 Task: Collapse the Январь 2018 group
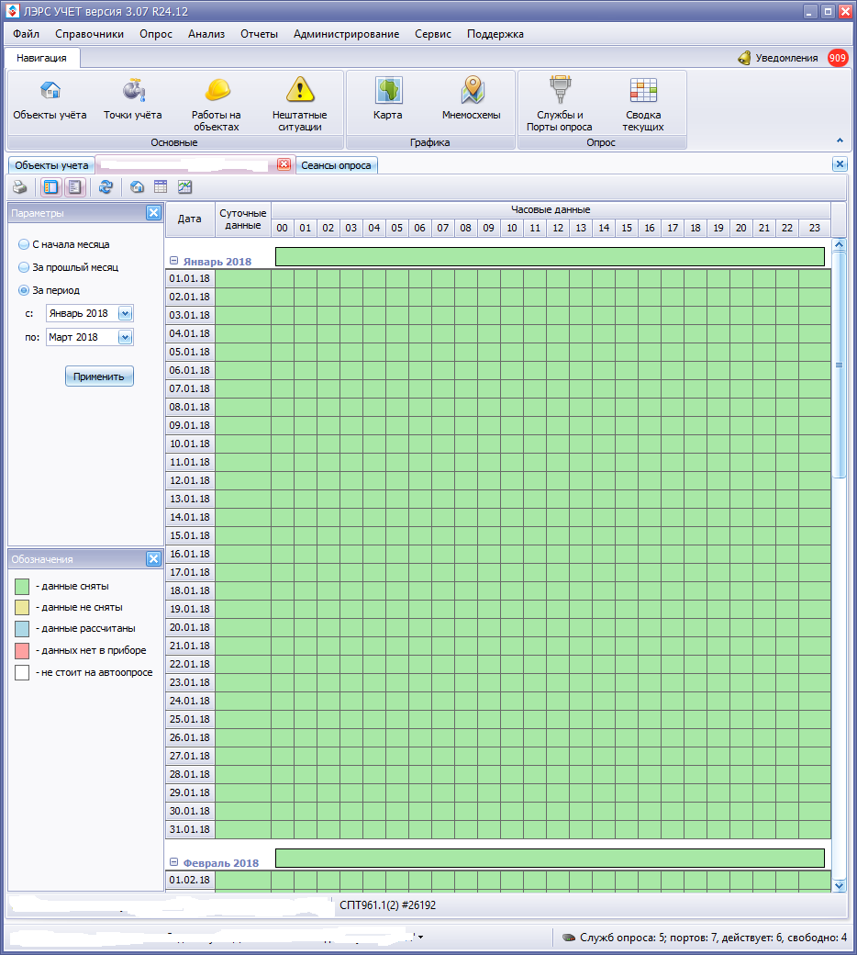[x=173, y=261]
